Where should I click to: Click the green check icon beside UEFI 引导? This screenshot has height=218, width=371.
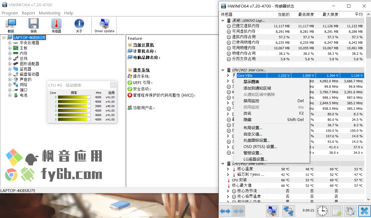[130, 83]
